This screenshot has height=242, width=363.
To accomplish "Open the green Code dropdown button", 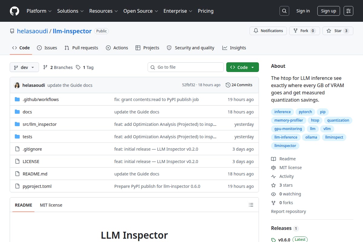I will [x=243, y=67].
